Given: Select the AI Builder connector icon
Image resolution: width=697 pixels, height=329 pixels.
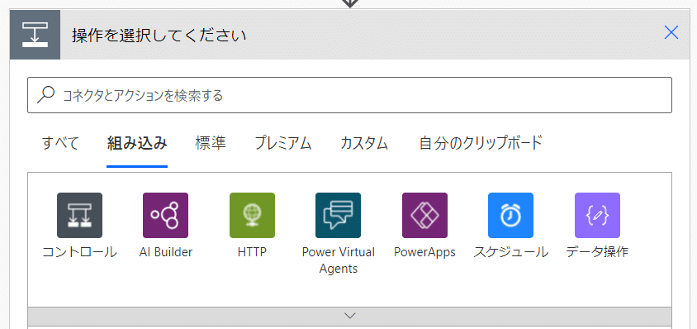Looking at the screenshot, I should pos(165,216).
